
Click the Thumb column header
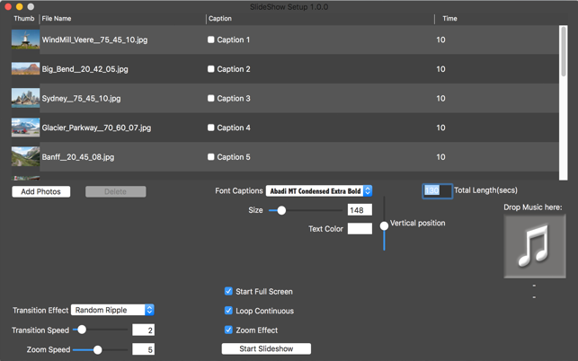point(24,19)
